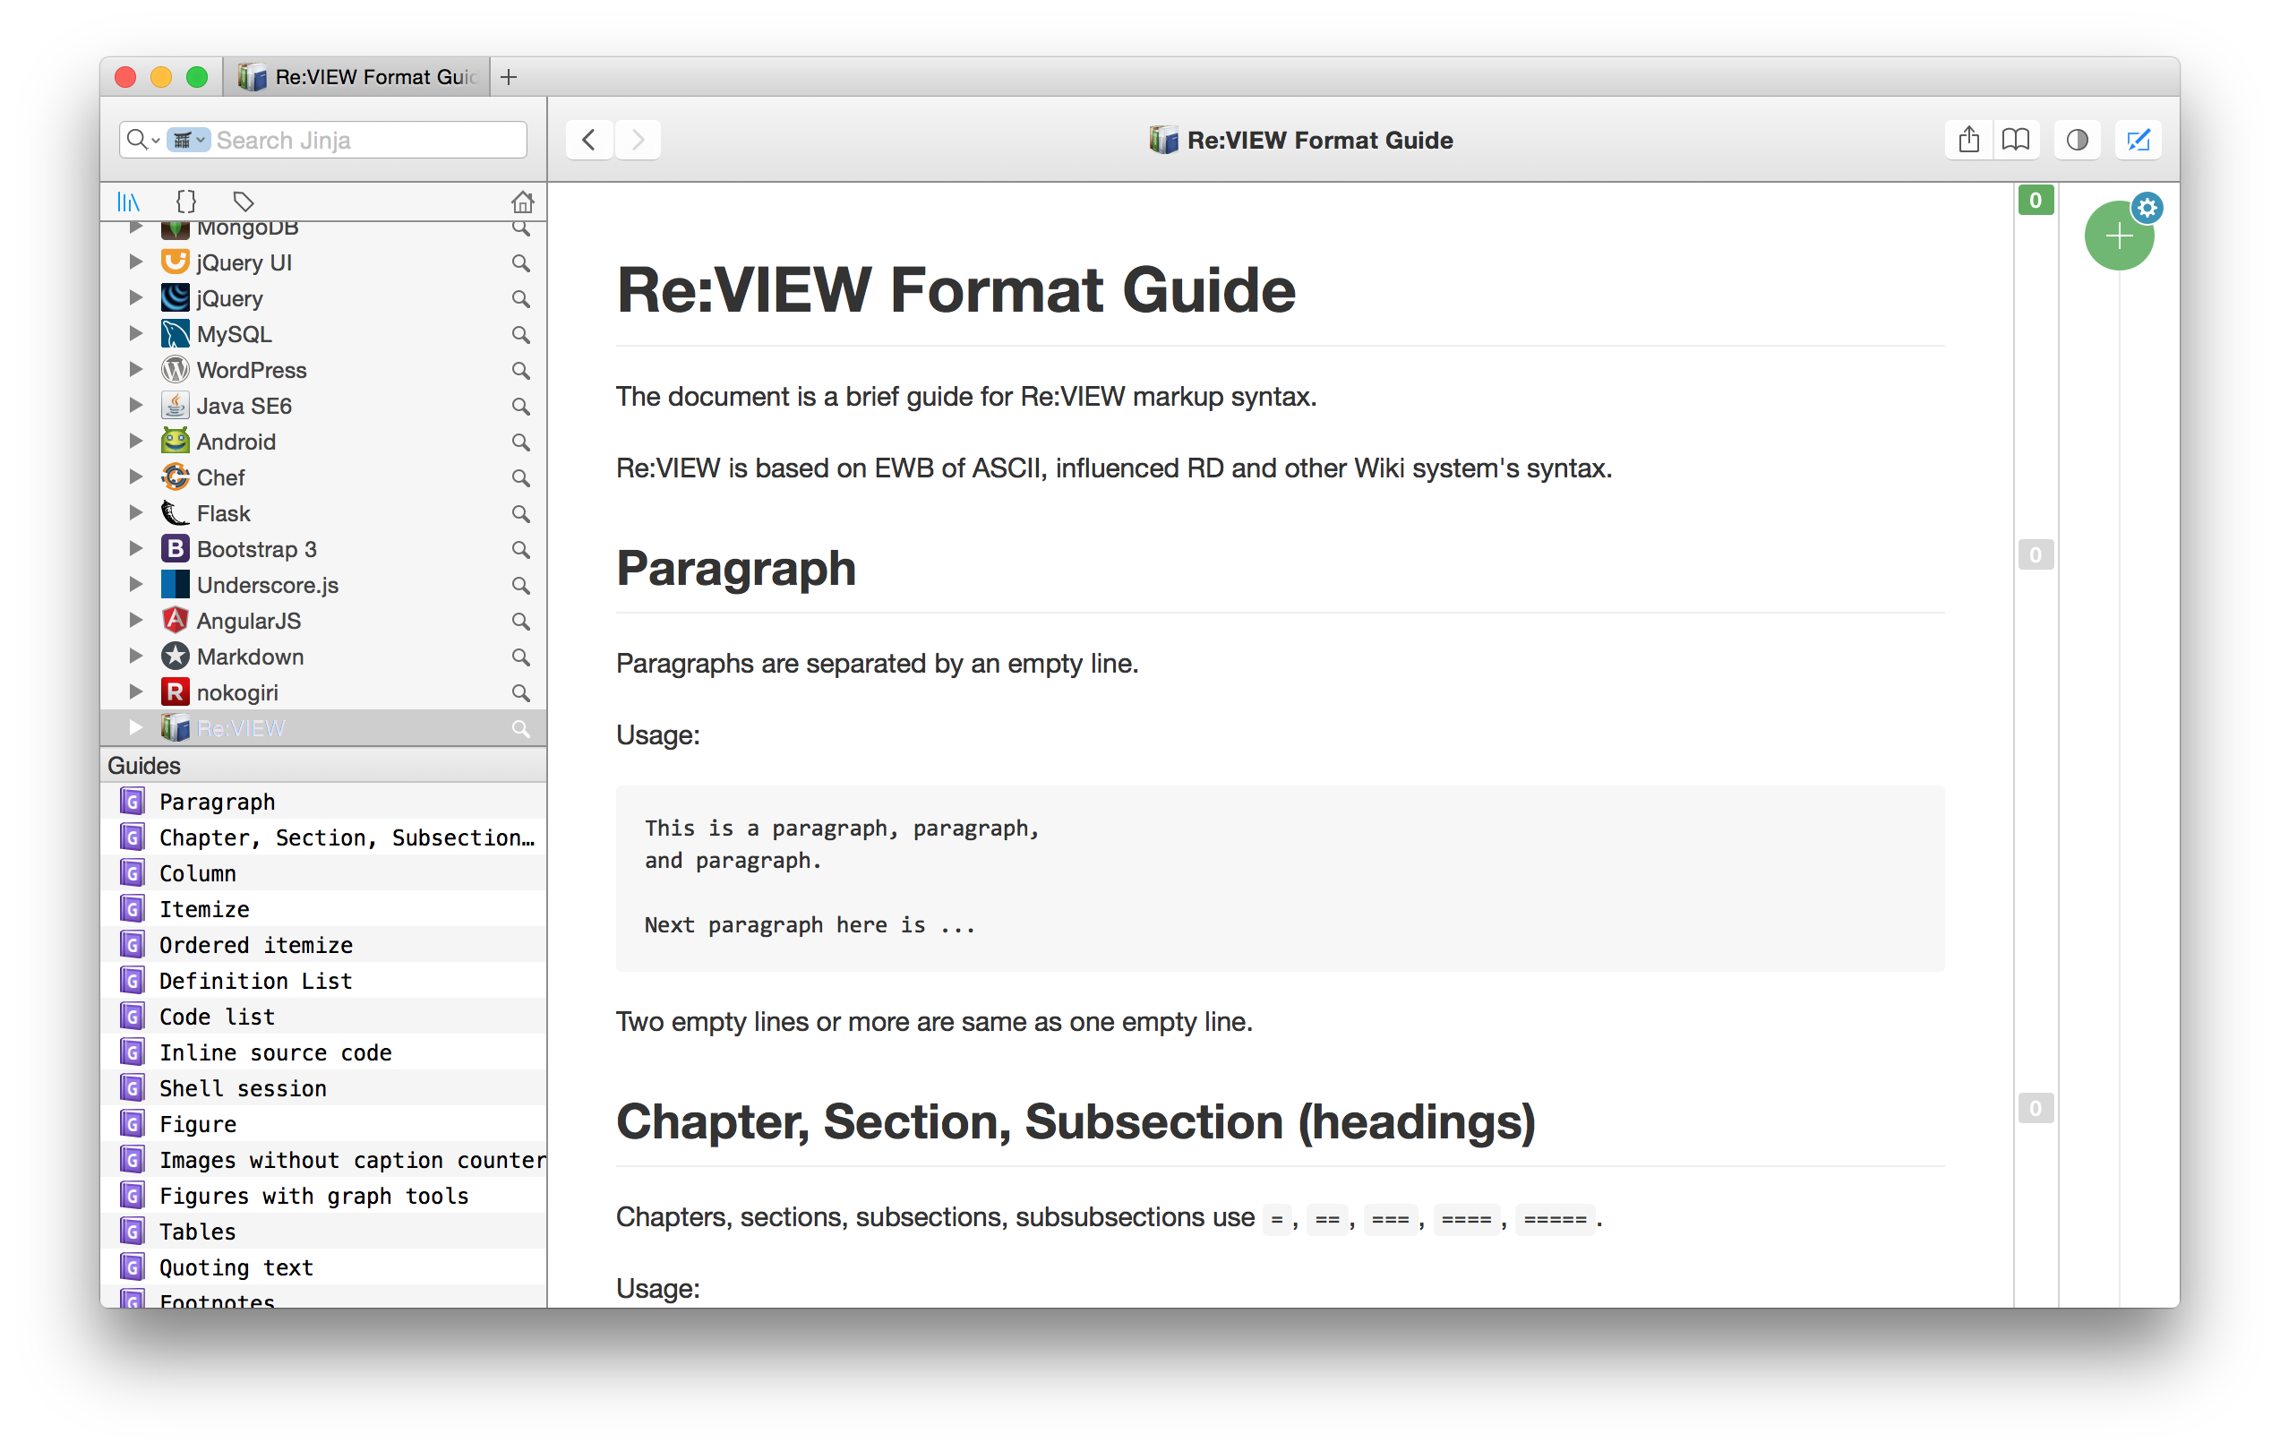Image resolution: width=2280 pixels, height=1451 pixels.
Task: Switch to the curly braces types tab
Action: tap(185, 202)
